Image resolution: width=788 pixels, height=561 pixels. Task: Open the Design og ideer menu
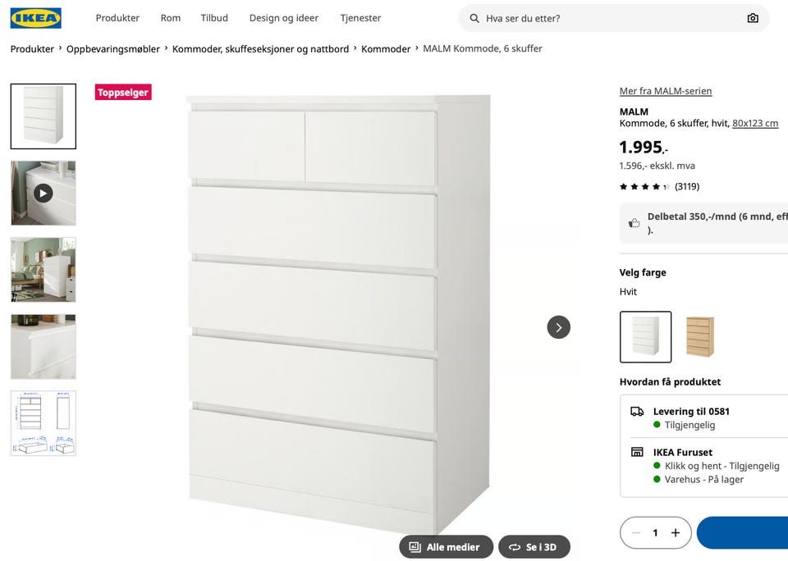click(x=284, y=18)
